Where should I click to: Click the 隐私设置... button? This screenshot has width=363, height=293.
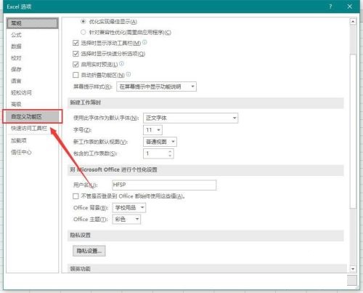(x=89, y=251)
